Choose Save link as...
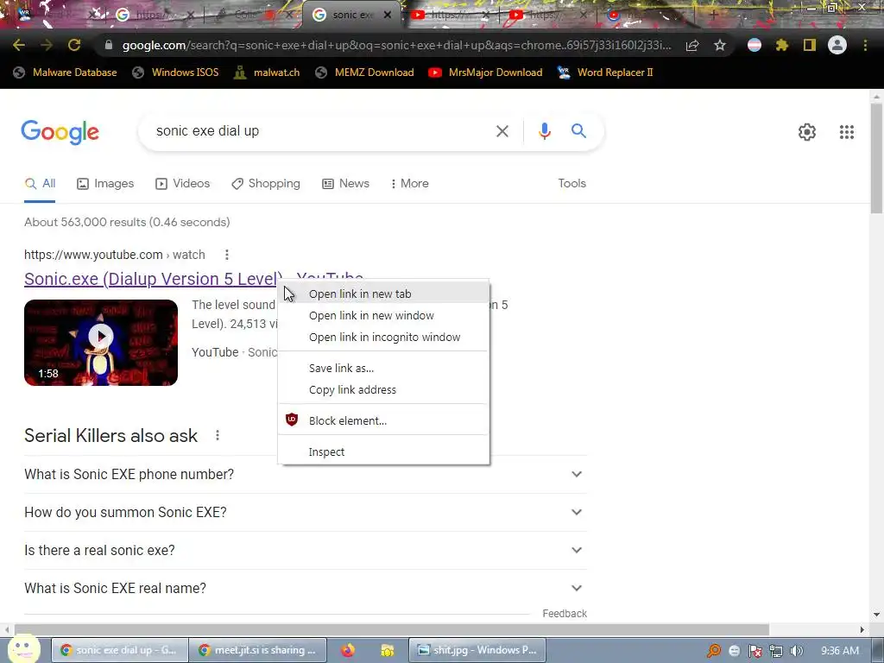Viewport: 884px width, 663px height. click(x=384, y=368)
